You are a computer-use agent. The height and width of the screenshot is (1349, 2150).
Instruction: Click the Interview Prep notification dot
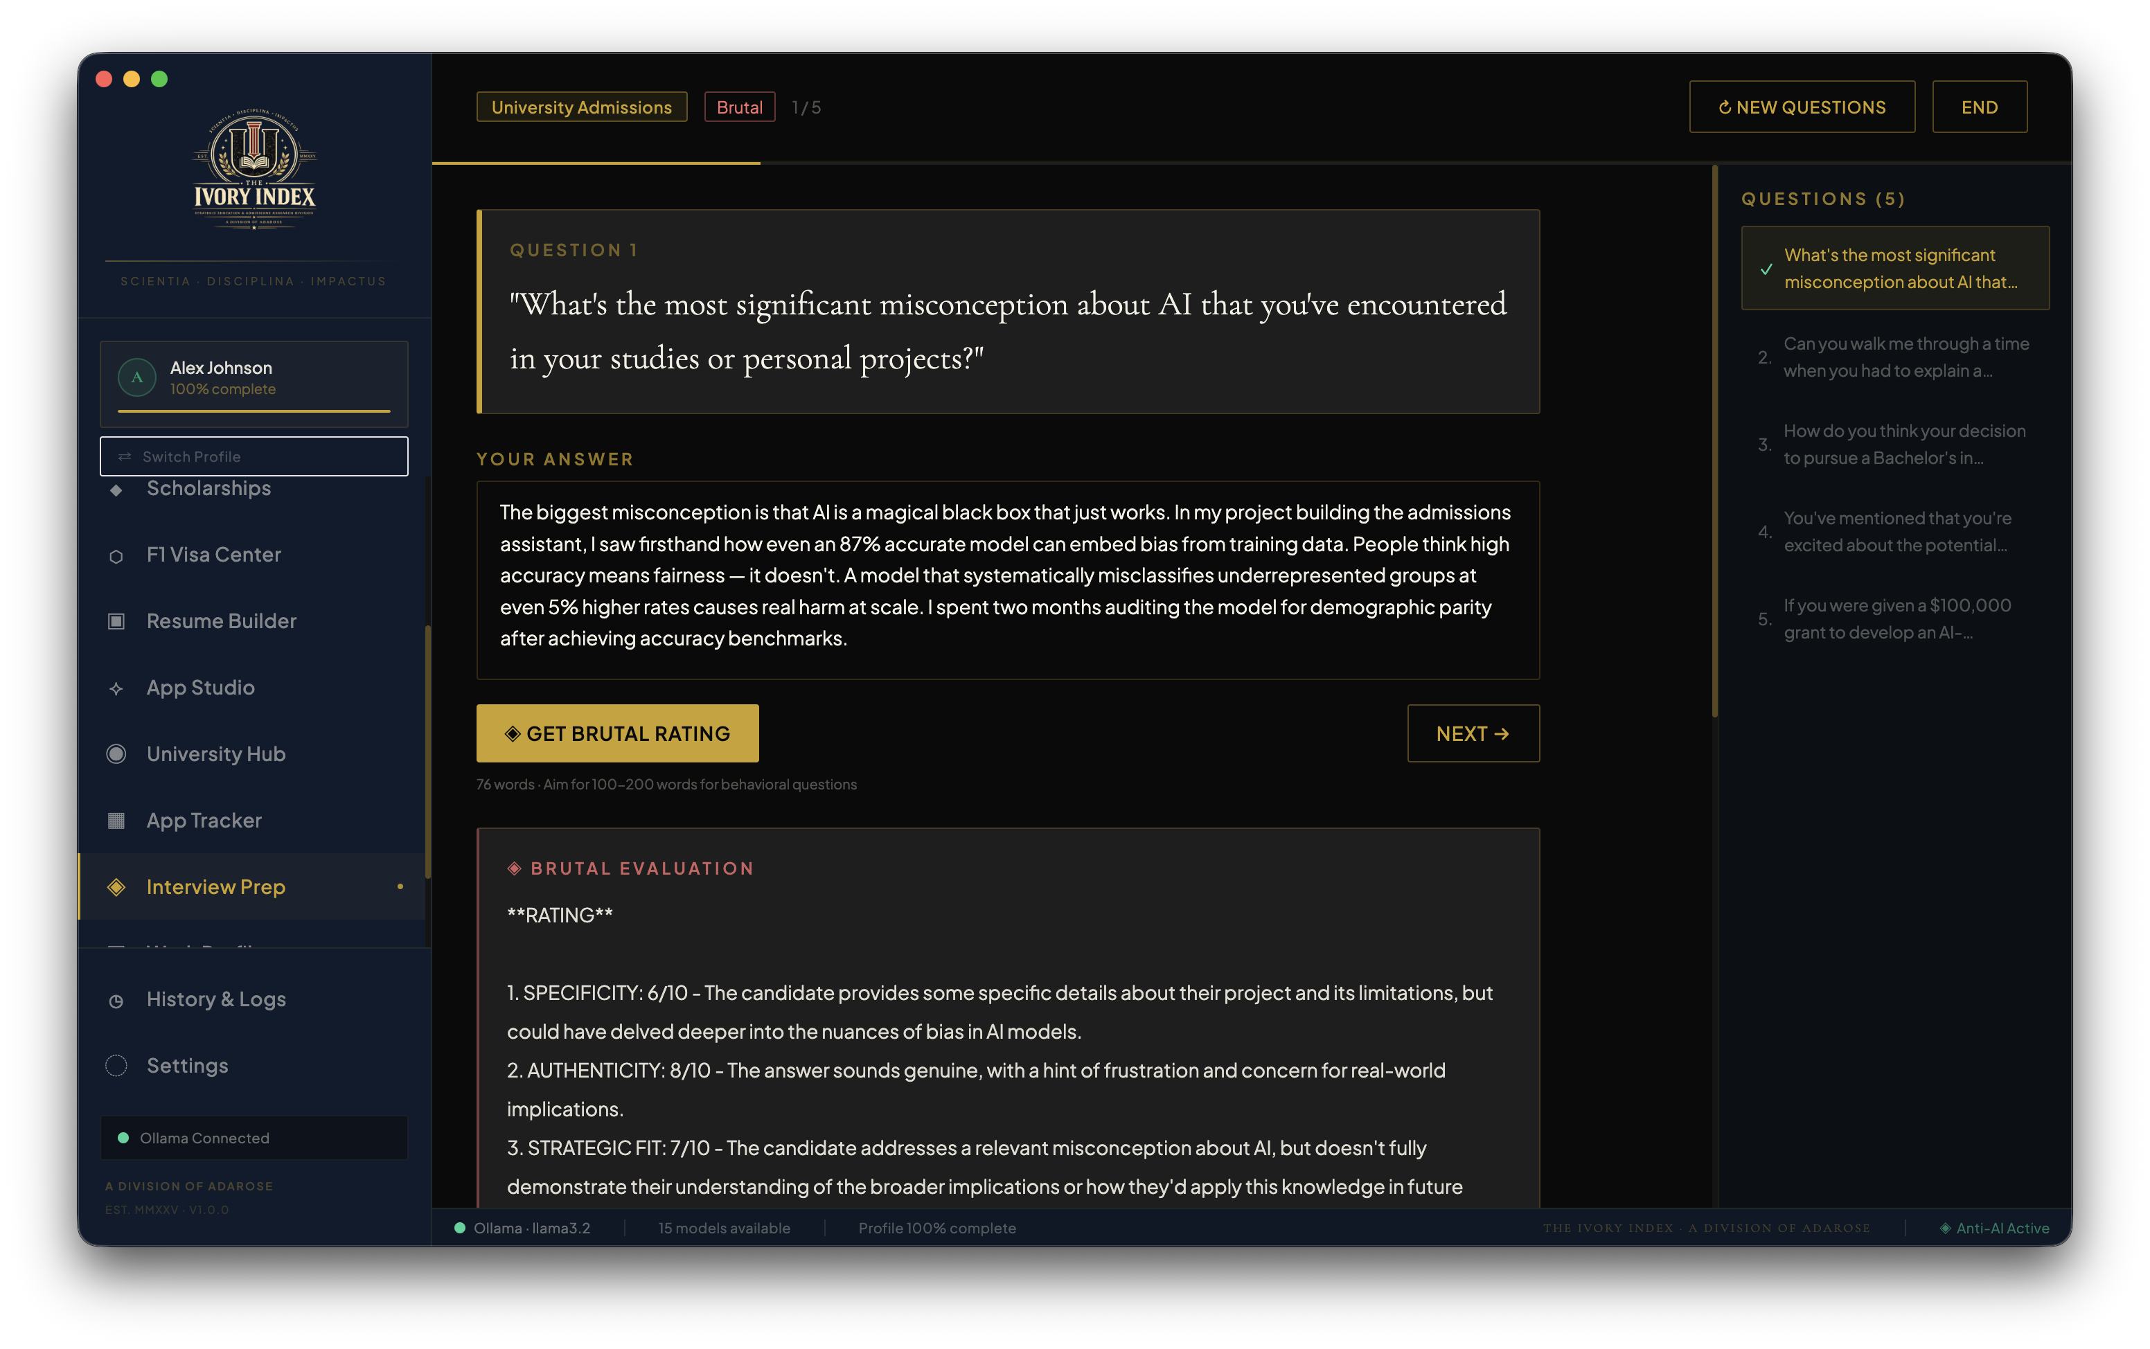[x=400, y=887]
